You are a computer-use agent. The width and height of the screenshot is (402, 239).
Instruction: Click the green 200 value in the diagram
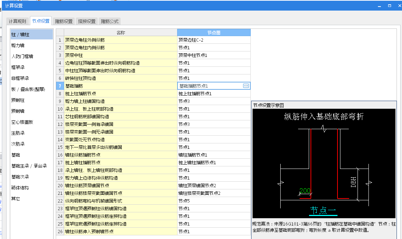[x=305, y=191]
